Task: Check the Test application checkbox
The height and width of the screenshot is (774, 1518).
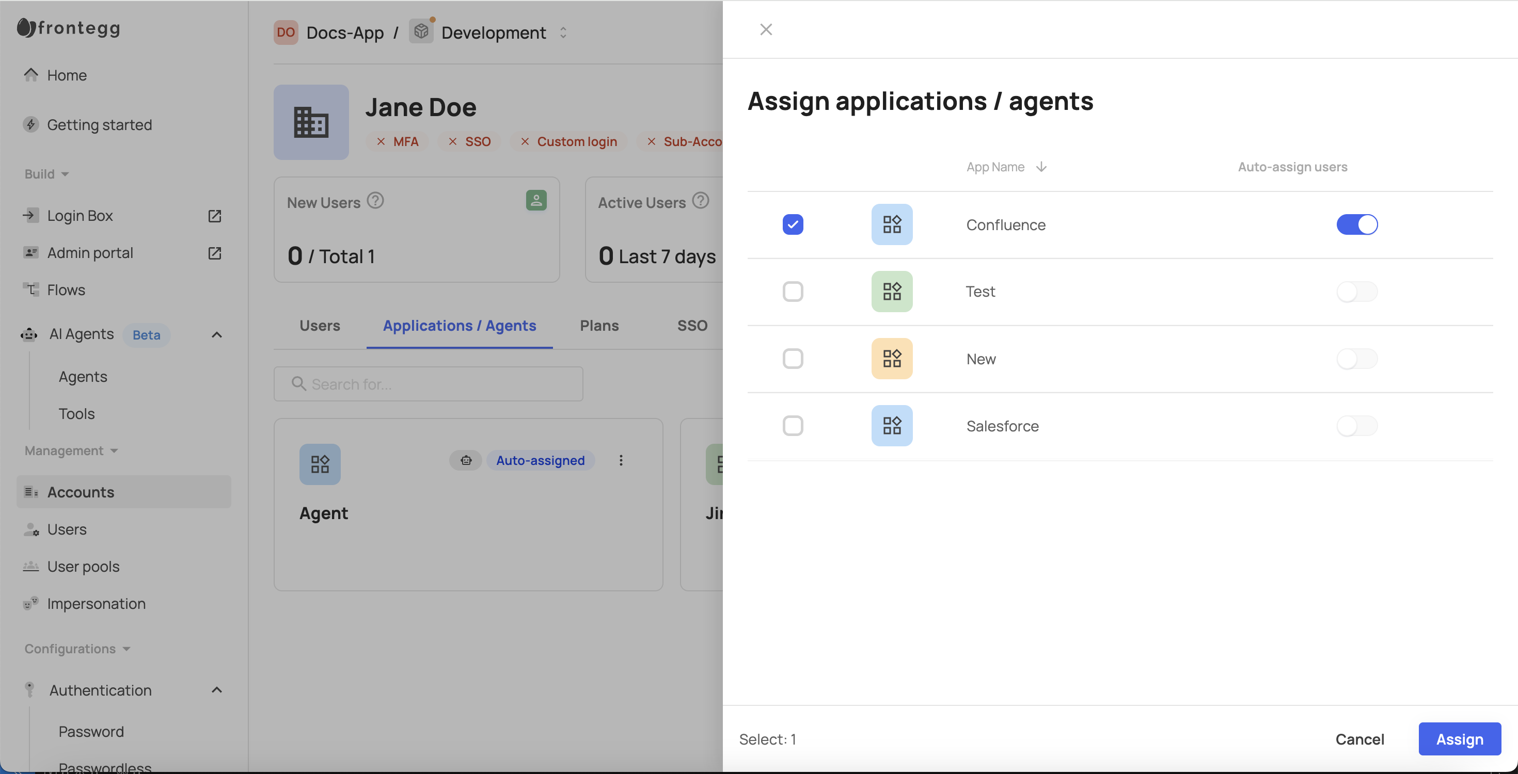Action: (x=793, y=291)
